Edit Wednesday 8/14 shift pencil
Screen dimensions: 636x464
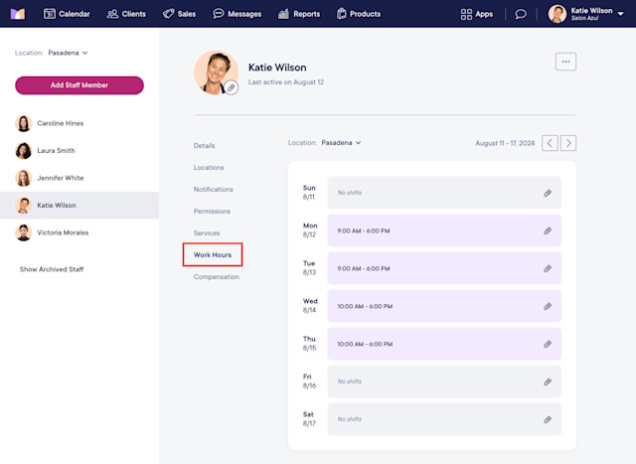click(x=548, y=306)
